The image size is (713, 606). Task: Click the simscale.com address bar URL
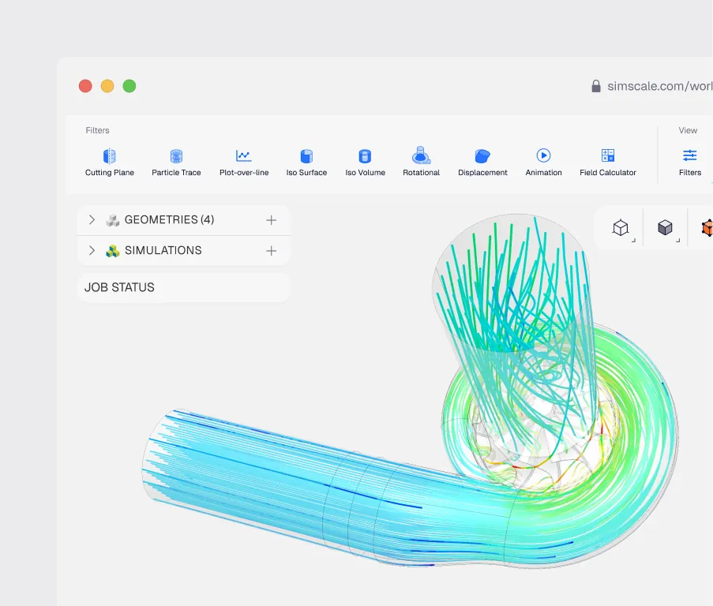(x=660, y=86)
